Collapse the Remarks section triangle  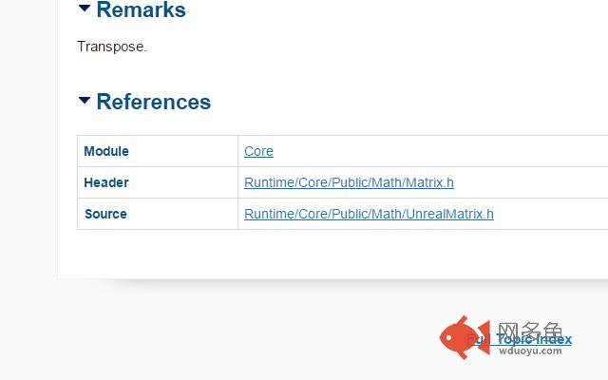point(85,9)
